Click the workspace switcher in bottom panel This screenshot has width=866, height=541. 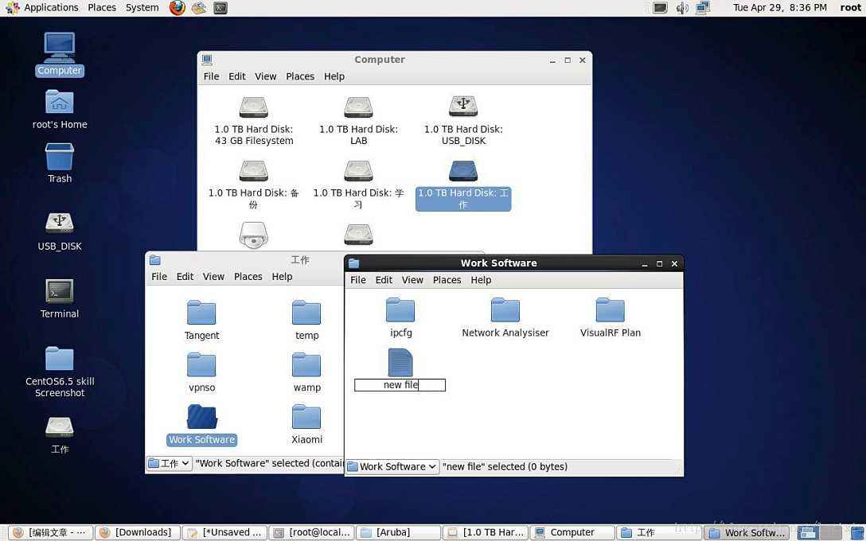820,533
